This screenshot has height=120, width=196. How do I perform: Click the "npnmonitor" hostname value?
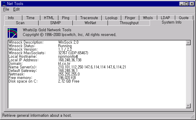[x=68, y=57]
